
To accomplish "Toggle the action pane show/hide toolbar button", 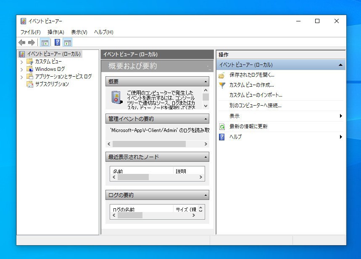I will 68,42.
